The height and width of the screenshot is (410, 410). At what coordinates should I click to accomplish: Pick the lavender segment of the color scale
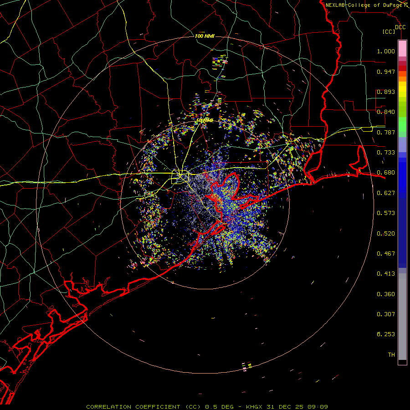(x=402, y=144)
